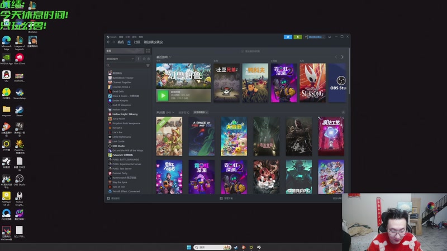Click the sort ascending arrow icon
447x251 pixels.
click(x=139, y=59)
